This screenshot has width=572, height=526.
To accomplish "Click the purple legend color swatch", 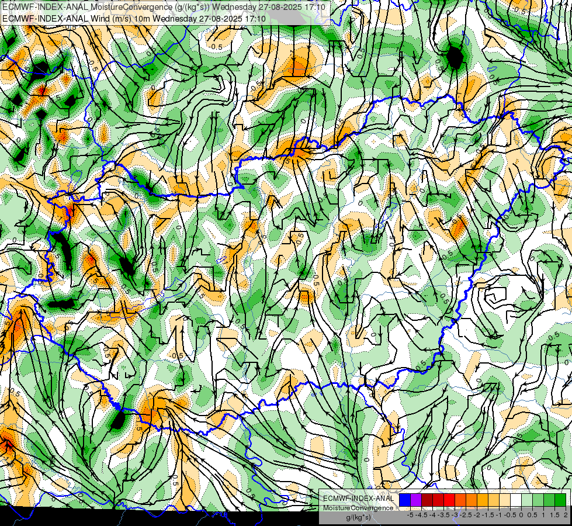I will (416, 500).
